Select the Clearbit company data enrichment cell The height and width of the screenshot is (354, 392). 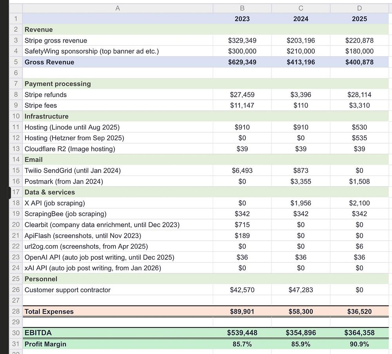click(118, 225)
